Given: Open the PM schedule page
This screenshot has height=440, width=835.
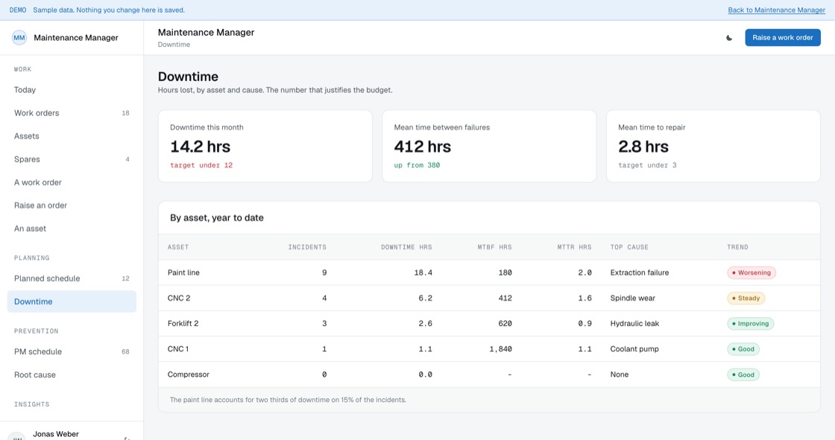Looking at the screenshot, I should 72,351.
